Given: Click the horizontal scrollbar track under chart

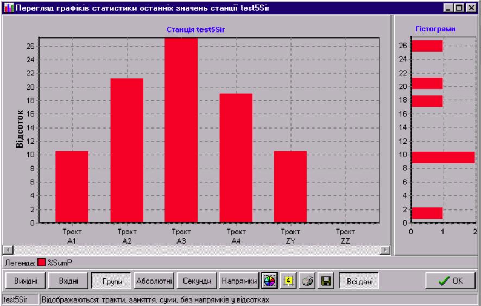Looking at the screenshot, I should (196, 250).
